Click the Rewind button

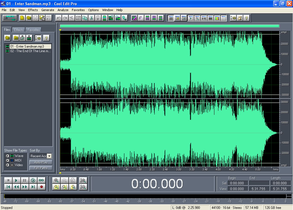click(16, 187)
